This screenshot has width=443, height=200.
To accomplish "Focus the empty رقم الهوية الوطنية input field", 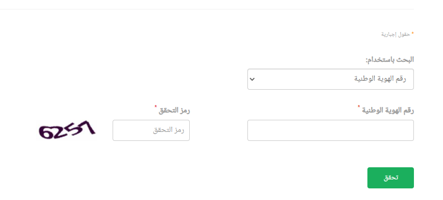I will point(330,130).
